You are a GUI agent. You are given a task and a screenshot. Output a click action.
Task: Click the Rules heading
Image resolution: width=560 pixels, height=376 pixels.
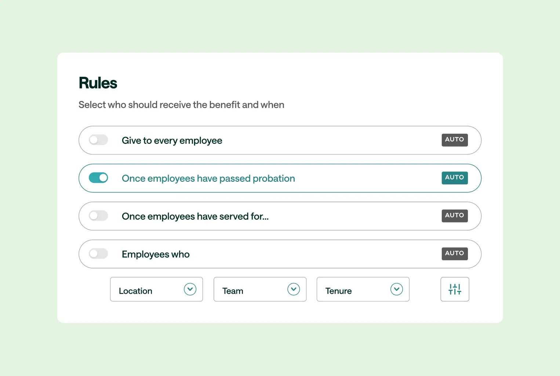point(98,82)
